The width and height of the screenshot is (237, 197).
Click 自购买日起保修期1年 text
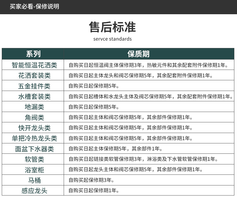click(94, 190)
